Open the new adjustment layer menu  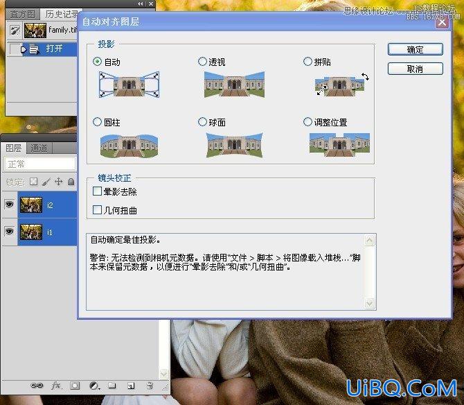point(94,386)
